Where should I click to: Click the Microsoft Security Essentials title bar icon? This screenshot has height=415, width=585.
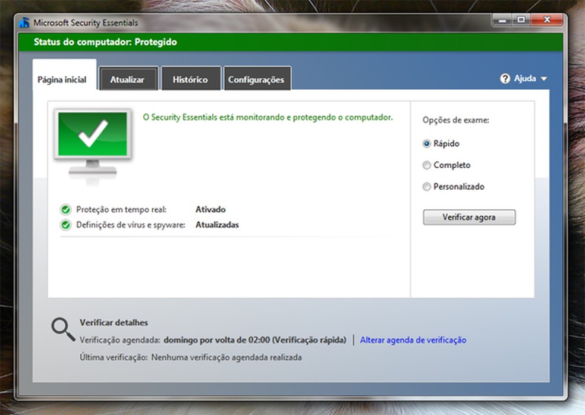(x=25, y=22)
